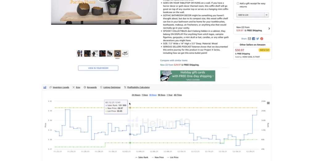Image resolution: width=316 pixels, height=161 pixels.
Task: Click the 12/02/21 date axis label
Action: (x=126, y=151)
